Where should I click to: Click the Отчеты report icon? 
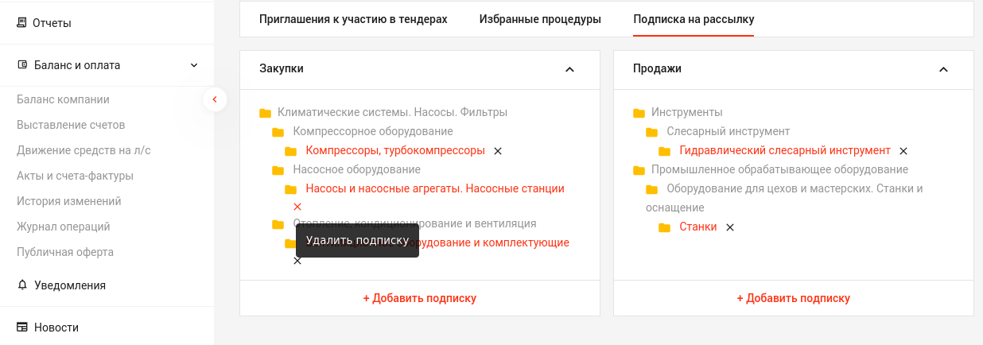point(21,23)
